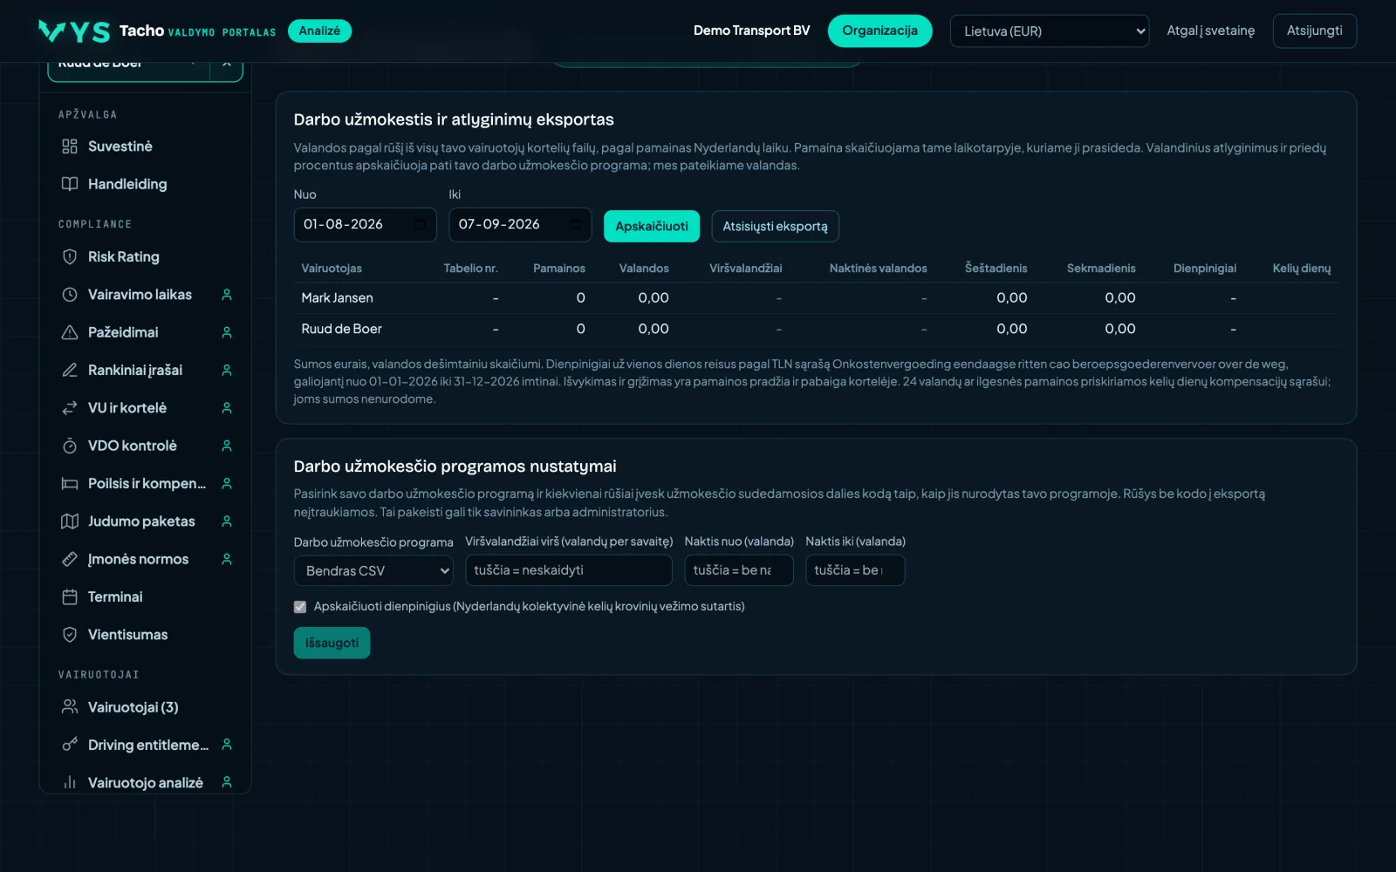The height and width of the screenshot is (872, 1396).
Task: Open Suvestinė dashboard icon
Action: pos(70,146)
